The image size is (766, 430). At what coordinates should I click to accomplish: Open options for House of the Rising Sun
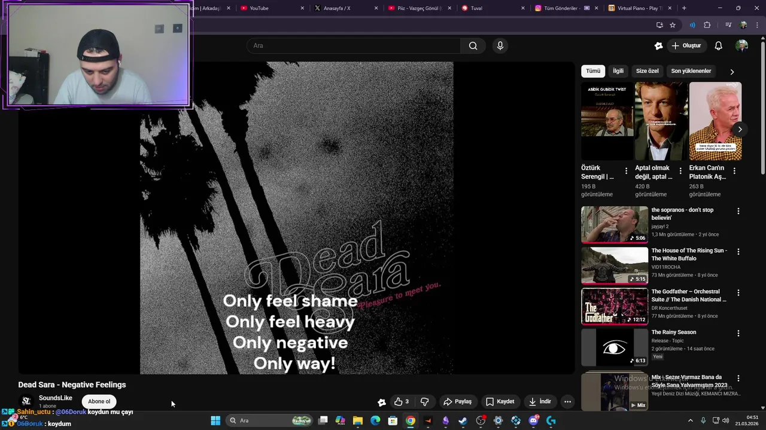click(738, 251)
